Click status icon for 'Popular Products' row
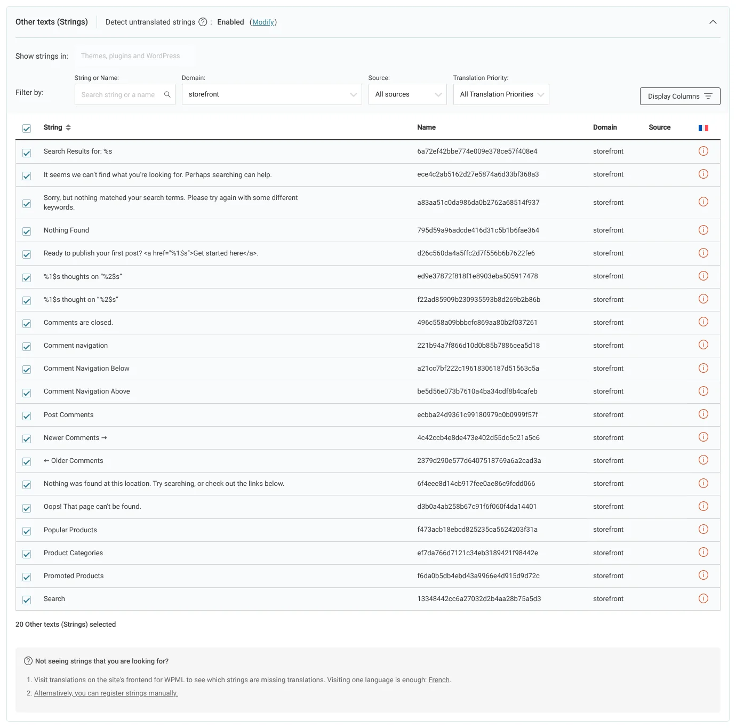The height and width of the screenshot is (728, 736). (x=703, y=529)
